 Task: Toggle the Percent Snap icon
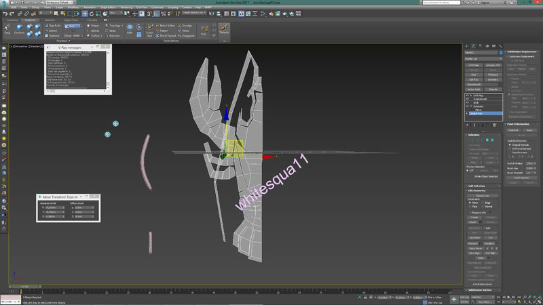tap(163, 14)
